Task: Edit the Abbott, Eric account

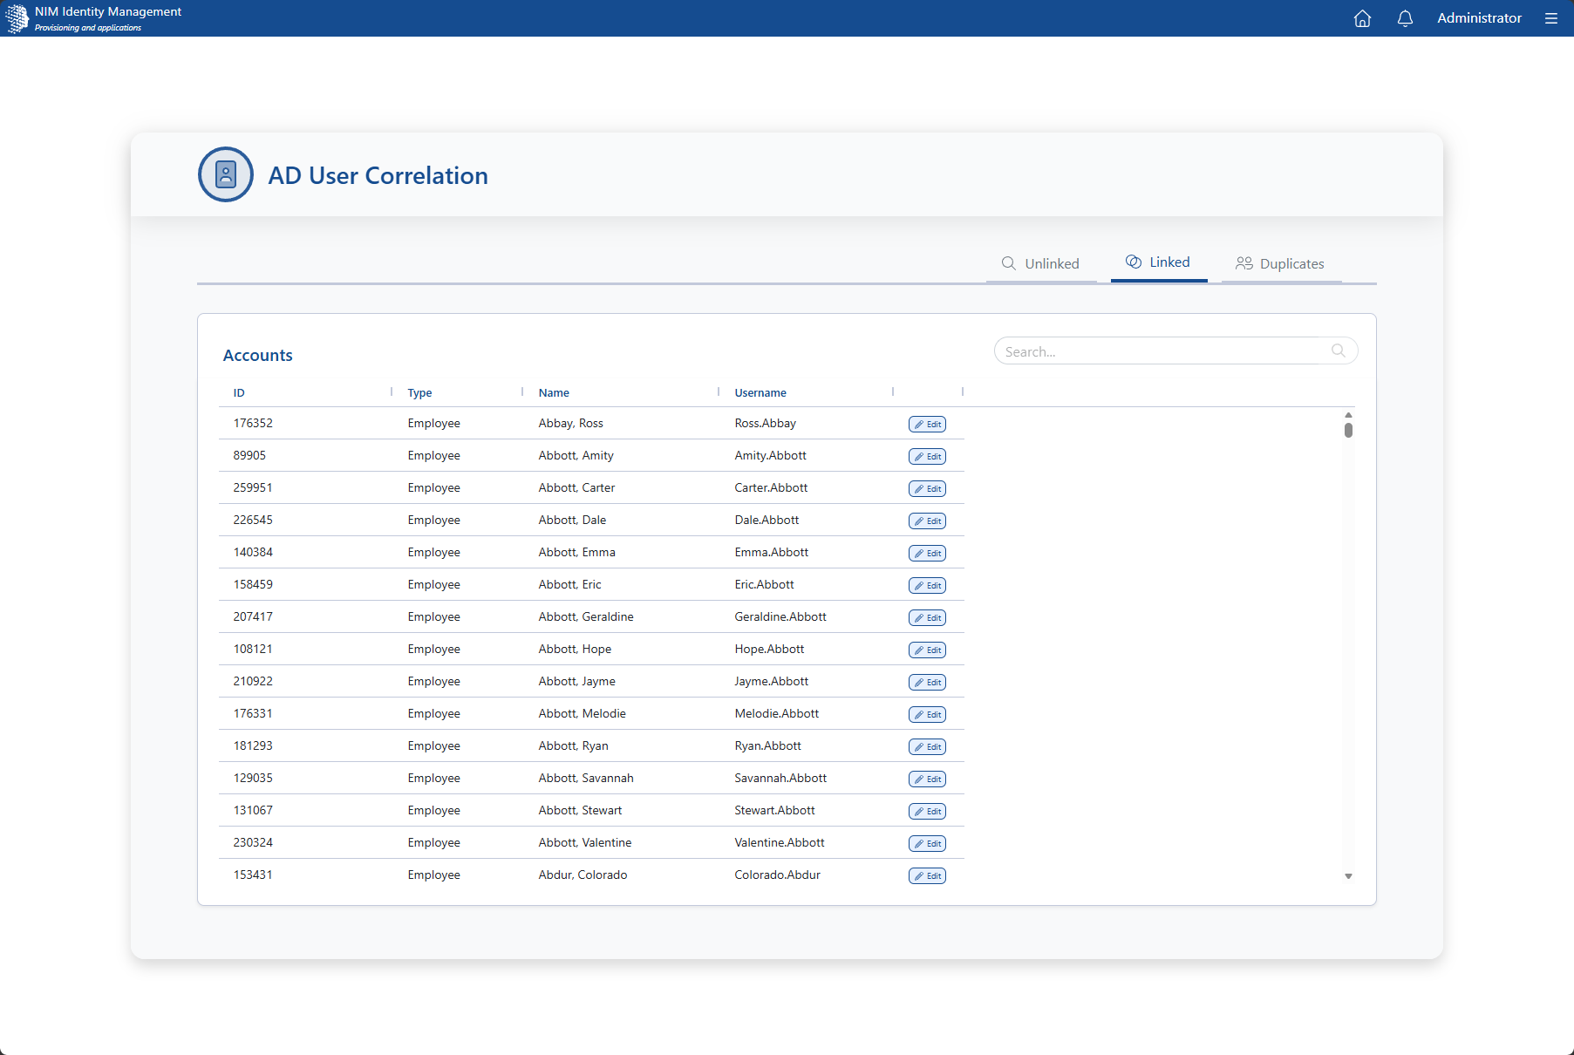Action: coord(927,585)
